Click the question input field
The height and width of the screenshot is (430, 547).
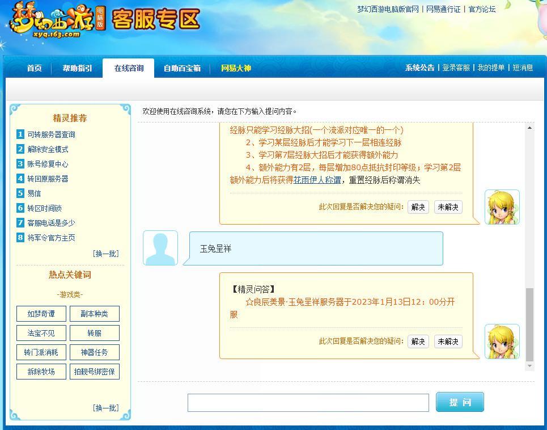(308, 402)
